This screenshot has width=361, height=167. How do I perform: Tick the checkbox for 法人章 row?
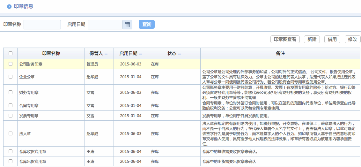click(x=11, y=133)
